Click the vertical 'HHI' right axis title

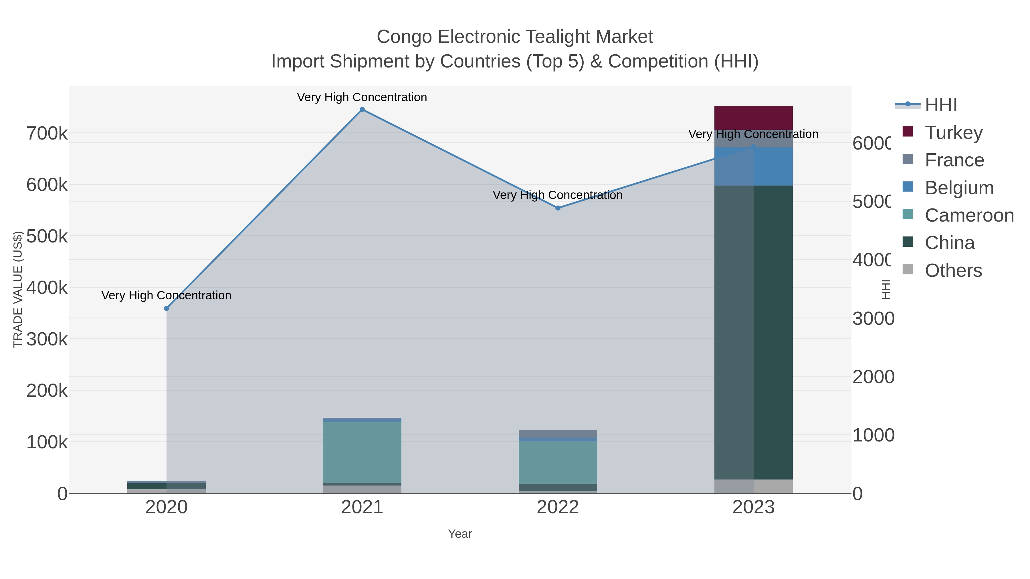[x=886, y=289]
